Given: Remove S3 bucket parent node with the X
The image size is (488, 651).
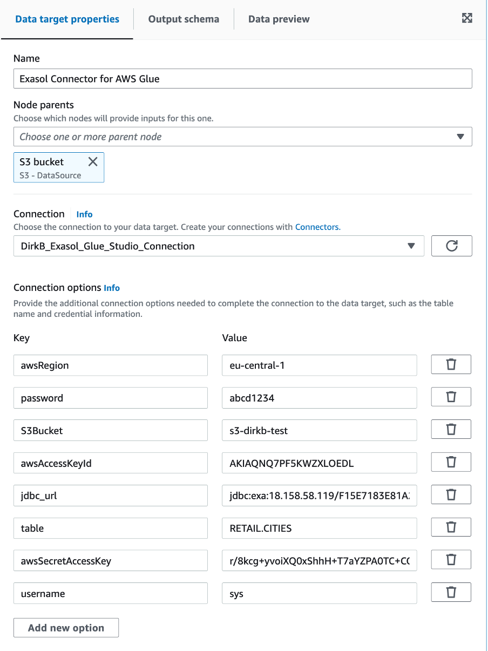Looking at the screenshot, I should (93, 161).
